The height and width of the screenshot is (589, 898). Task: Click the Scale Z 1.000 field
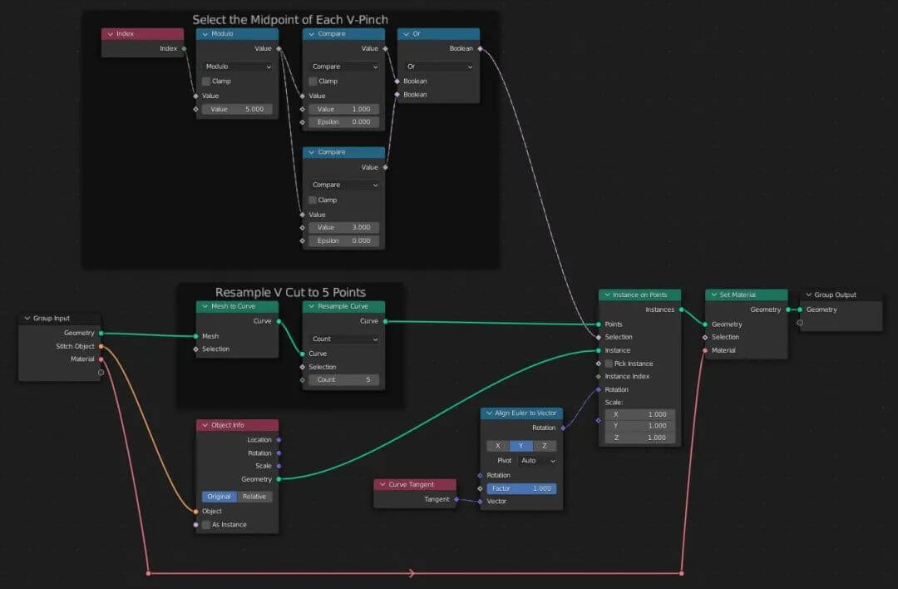pos(639,438)
